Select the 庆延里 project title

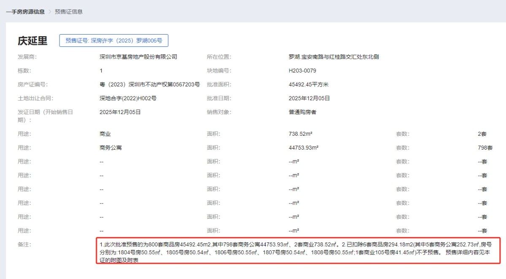32,41
